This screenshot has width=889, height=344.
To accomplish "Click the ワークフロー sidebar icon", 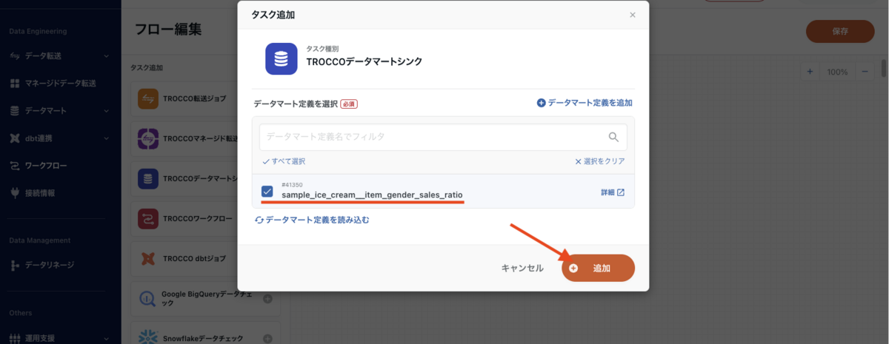I will [x=15, y=166].
